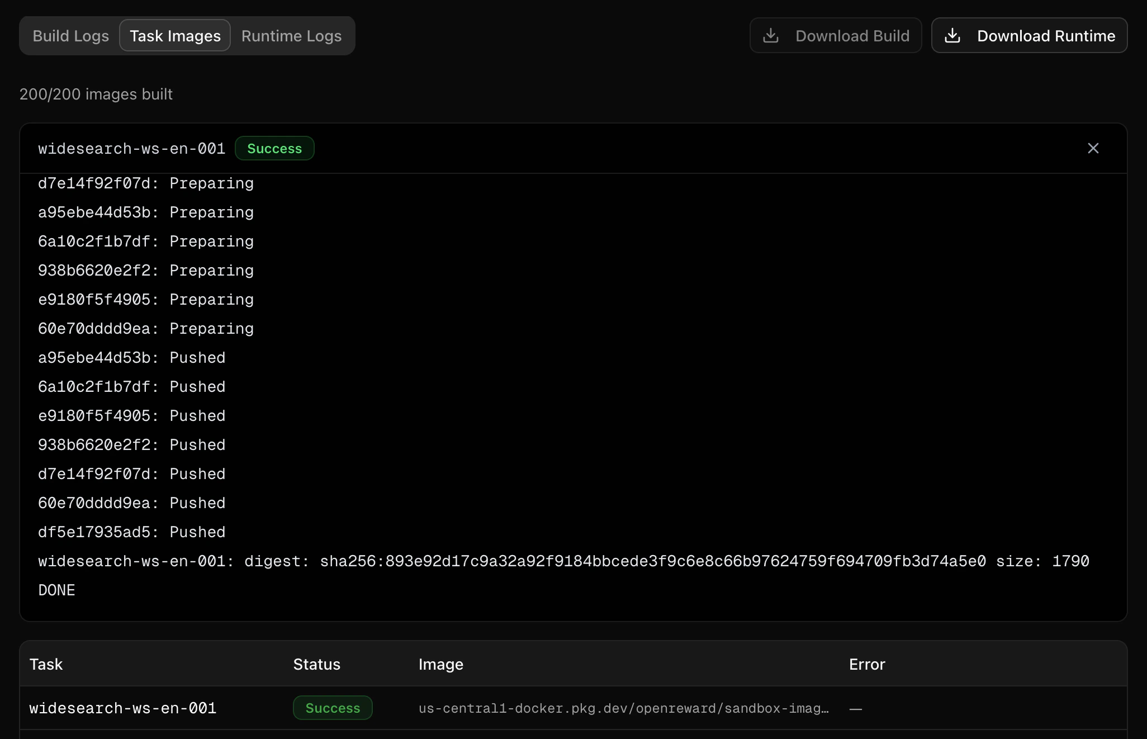Click the download icon on Download Runtime
Viewport: 1147px width, 739px height.
954,35
